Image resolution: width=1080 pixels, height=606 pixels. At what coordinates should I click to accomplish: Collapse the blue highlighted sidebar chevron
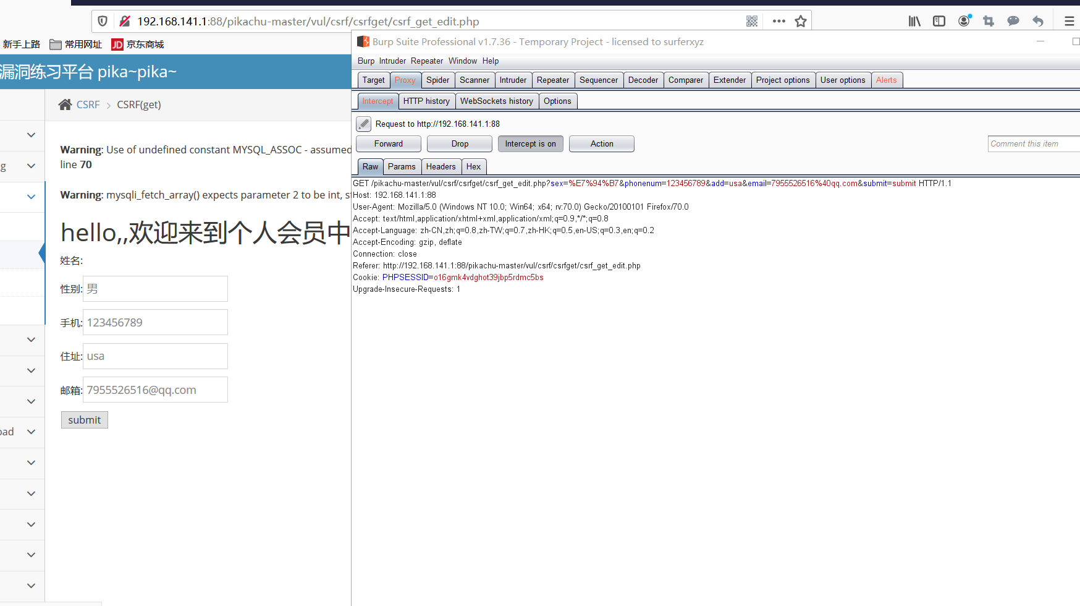coord(31,197)
